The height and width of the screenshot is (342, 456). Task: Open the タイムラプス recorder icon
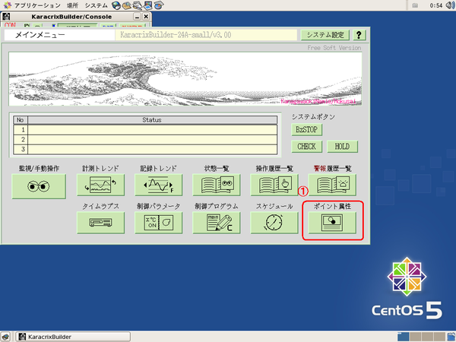[100, 223]
